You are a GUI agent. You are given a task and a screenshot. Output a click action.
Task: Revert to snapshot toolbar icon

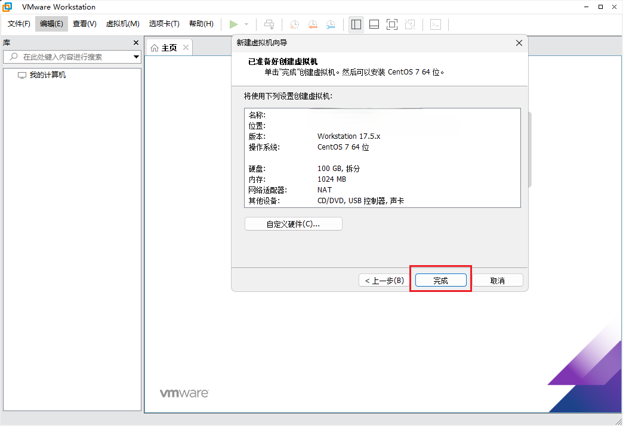[x=313, y=24]
